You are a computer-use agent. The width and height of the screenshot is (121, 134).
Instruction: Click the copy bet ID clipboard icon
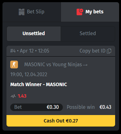(109, 51)
